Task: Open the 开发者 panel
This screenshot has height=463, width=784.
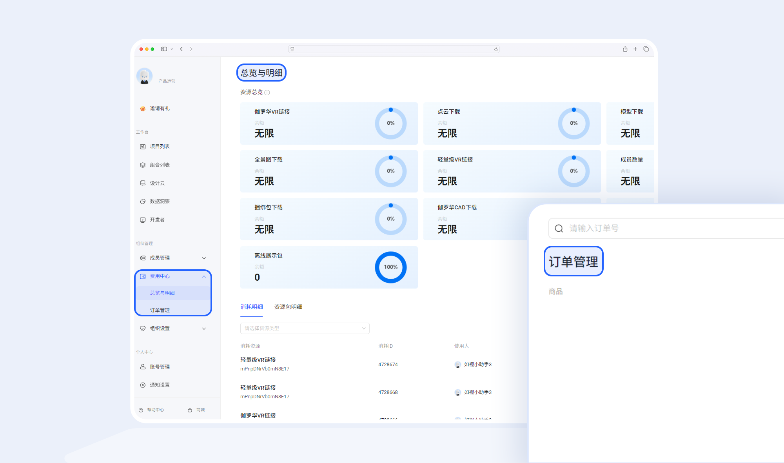Action: pos(157,220)
